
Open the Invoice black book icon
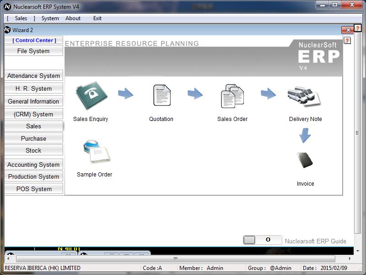click(x=305, y=160)
